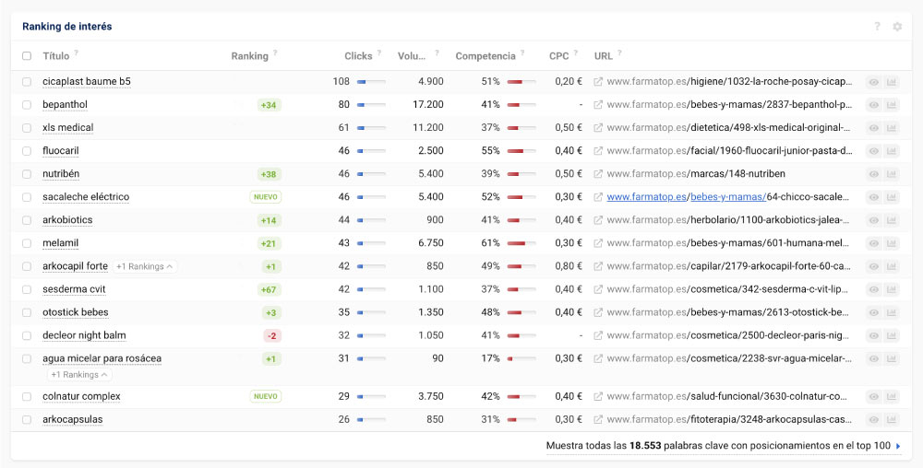Toggle the eye icon for fluocaril row
Viewport: 923px width, 468px height.
874,151
